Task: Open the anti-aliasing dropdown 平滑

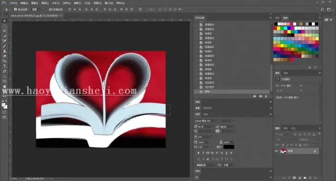Action: [x=229, y=165]
